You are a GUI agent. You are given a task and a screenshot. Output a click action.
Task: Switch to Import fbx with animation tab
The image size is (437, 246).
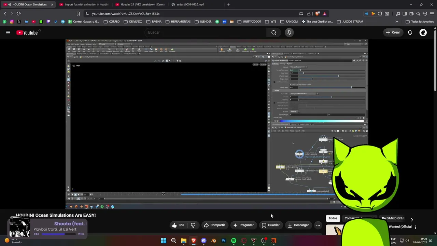coord(84,4)
